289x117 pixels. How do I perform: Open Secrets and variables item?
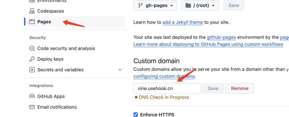(76, 70)
